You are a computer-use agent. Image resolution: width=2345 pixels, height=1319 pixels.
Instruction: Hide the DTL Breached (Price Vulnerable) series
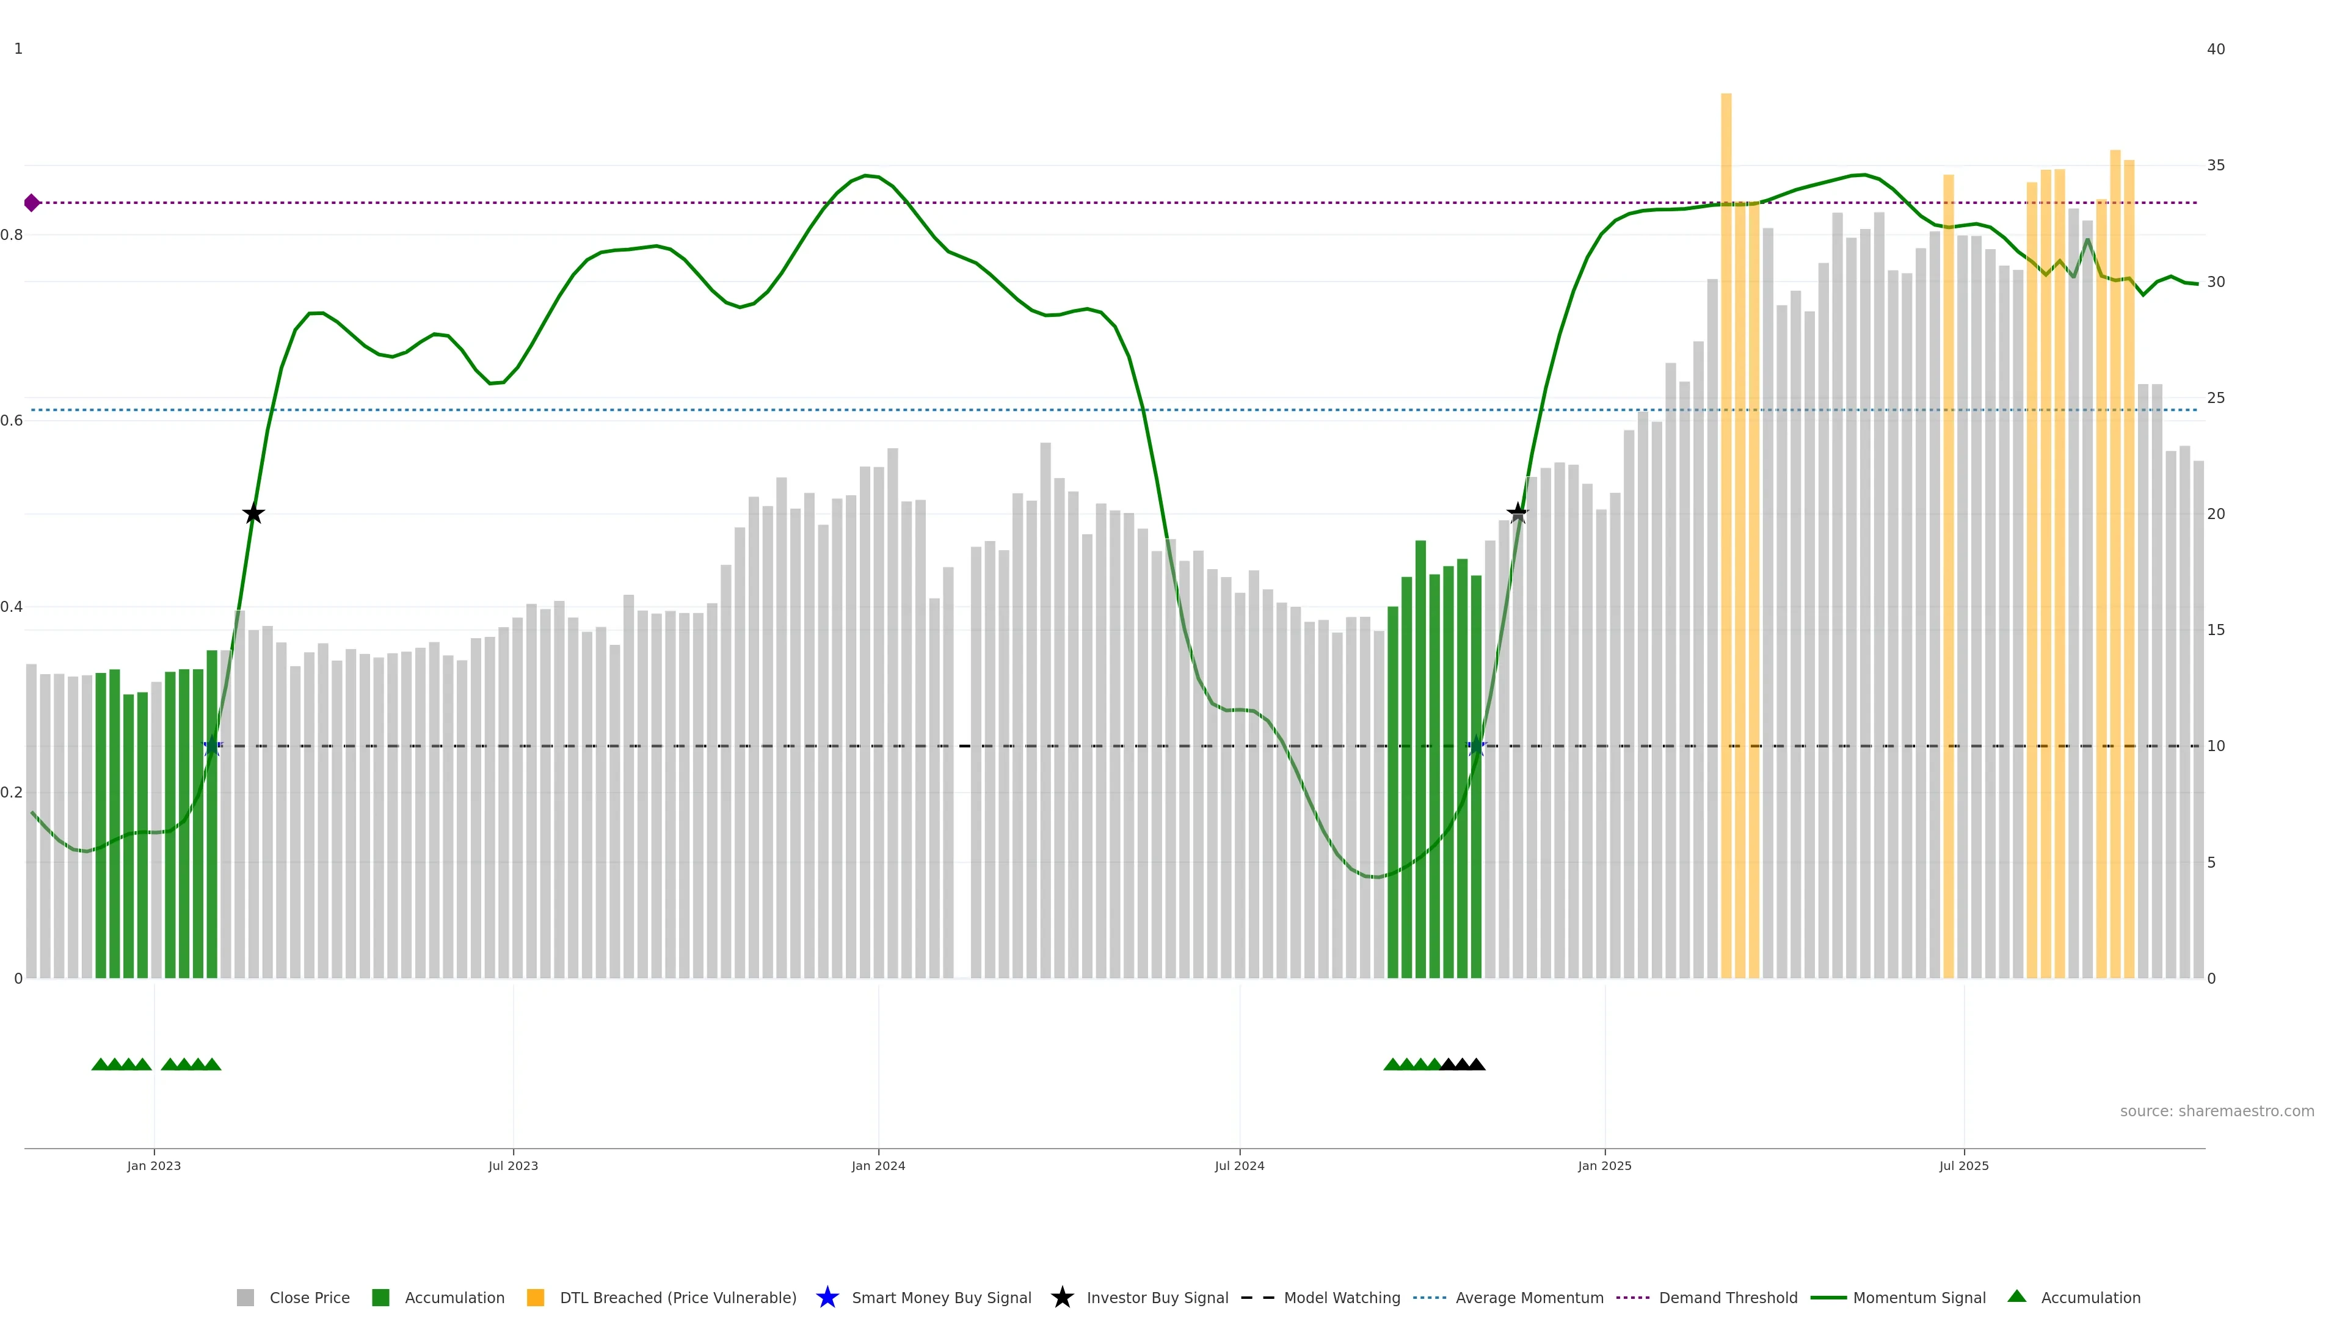pyautogui.click(x=677, y=1298)
